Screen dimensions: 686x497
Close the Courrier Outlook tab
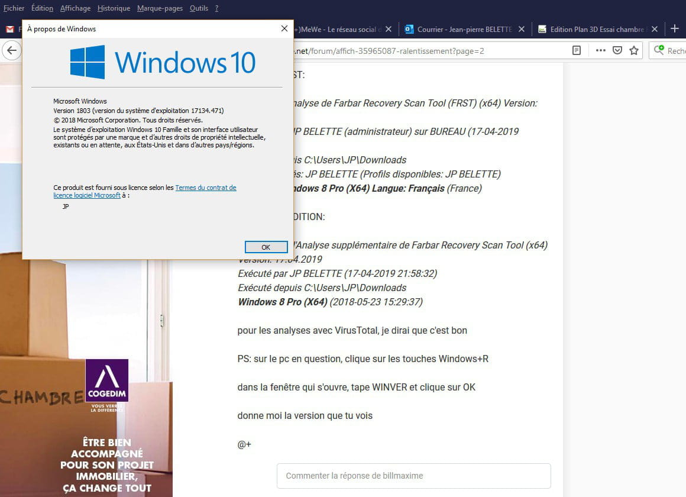tap(522, 30)
